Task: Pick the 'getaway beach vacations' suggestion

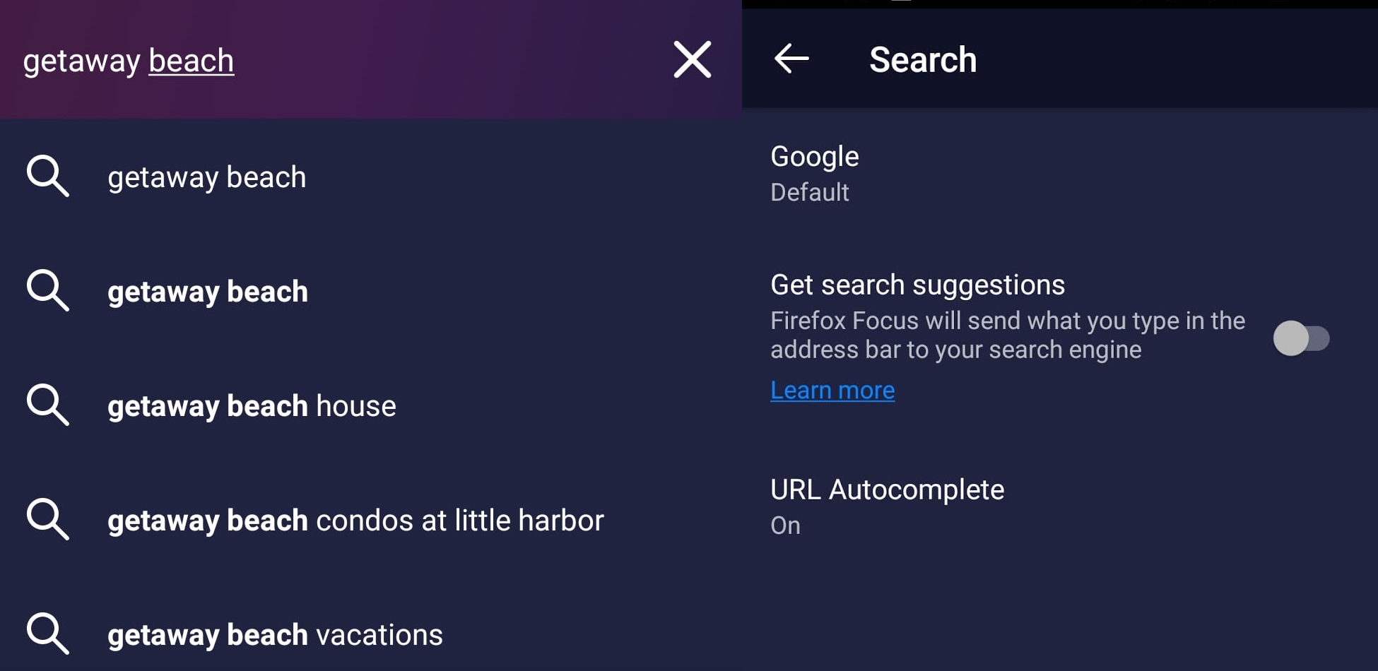Action: (371, 634)
